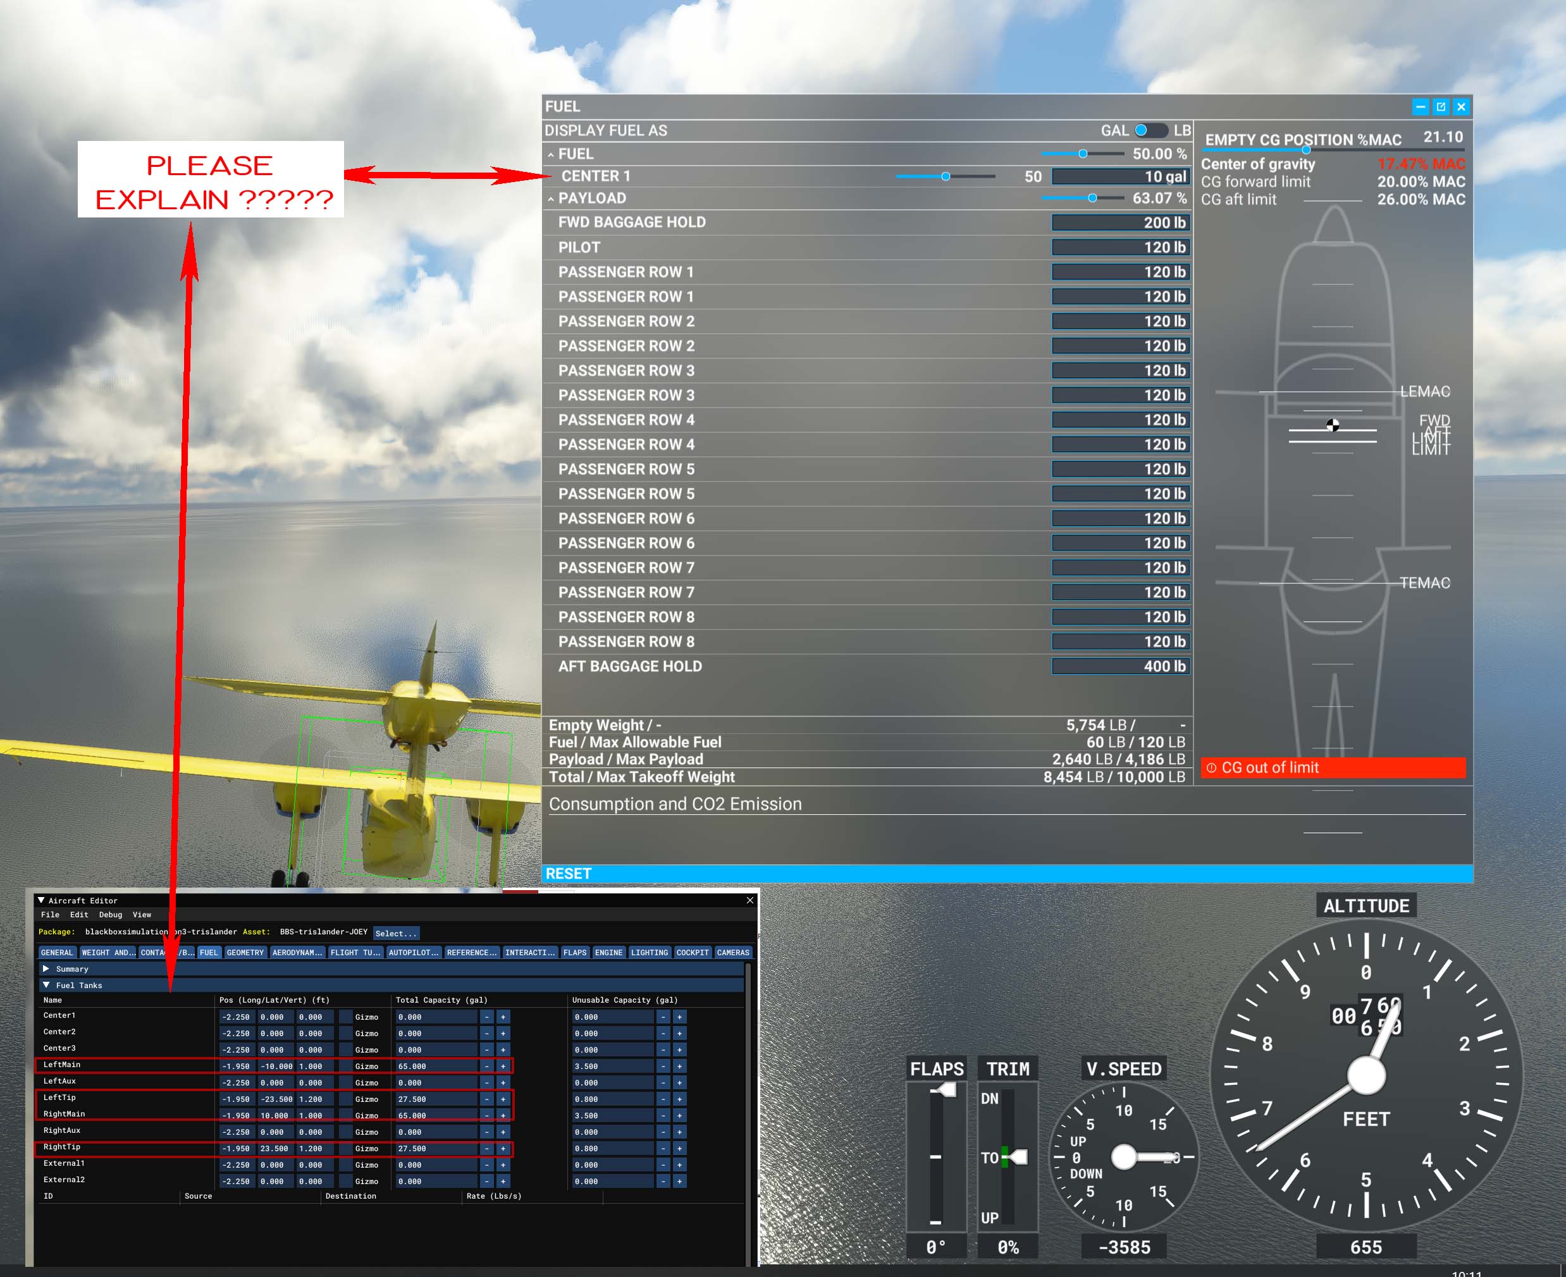Enable Gizmo checkbox for External1 tank

(345, 1165)
